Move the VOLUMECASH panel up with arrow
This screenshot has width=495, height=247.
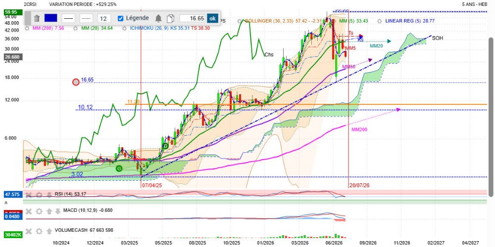pos(49,231)
